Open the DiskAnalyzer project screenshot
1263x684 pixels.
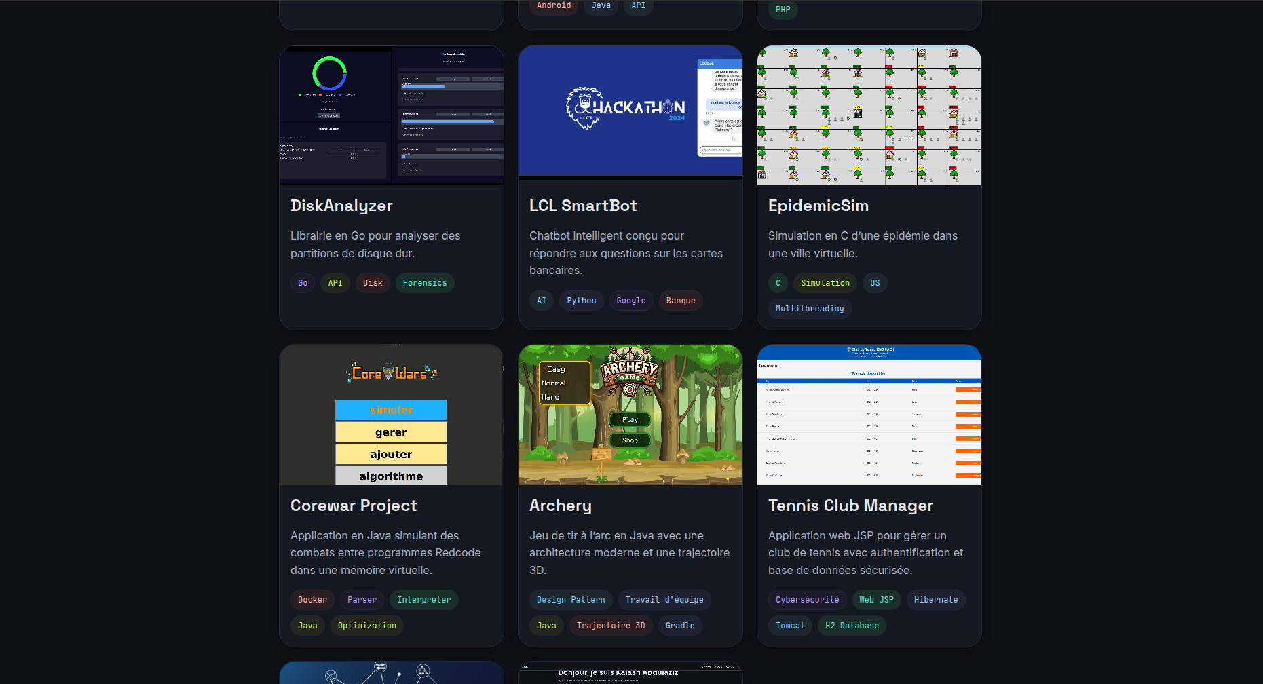pos(392,115)
